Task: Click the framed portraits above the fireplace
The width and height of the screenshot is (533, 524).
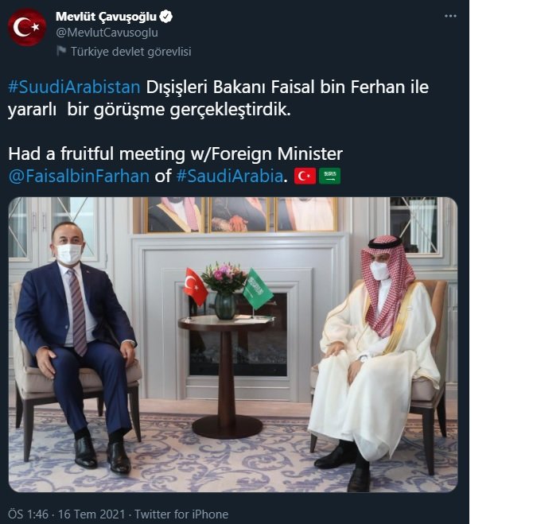Action: [x=243, y=215]
